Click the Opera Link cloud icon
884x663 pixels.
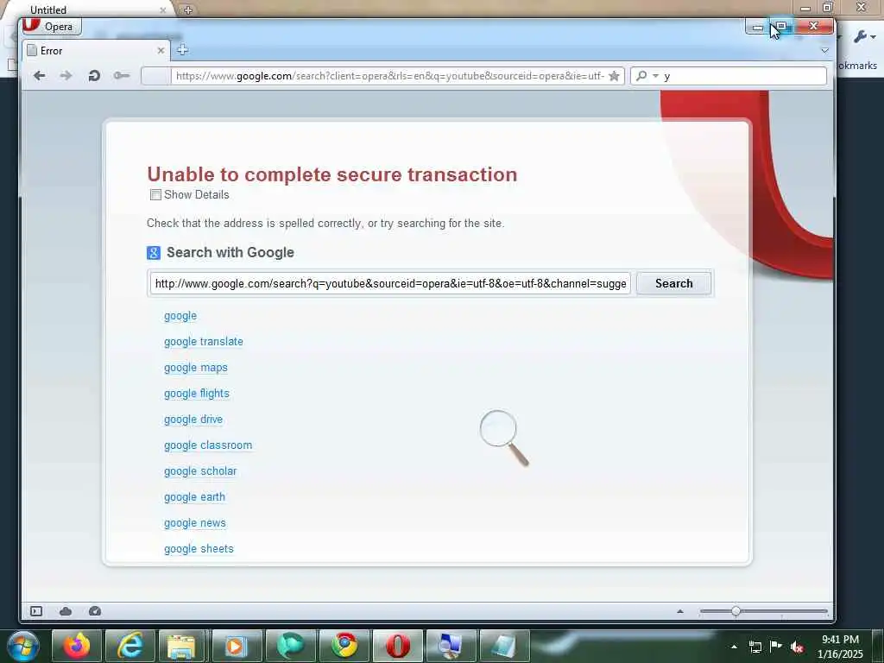(x=66, y=611)
